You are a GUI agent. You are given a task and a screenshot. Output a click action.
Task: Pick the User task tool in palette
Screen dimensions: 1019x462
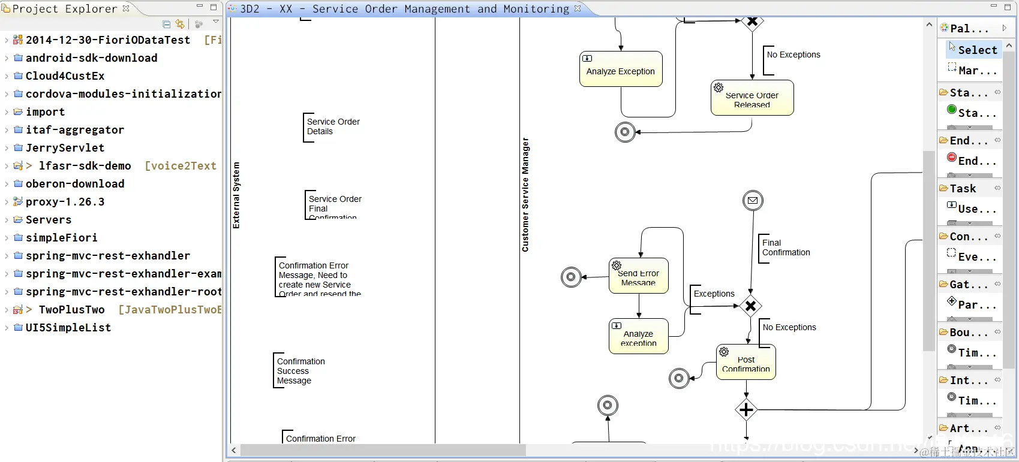[973, 209]
